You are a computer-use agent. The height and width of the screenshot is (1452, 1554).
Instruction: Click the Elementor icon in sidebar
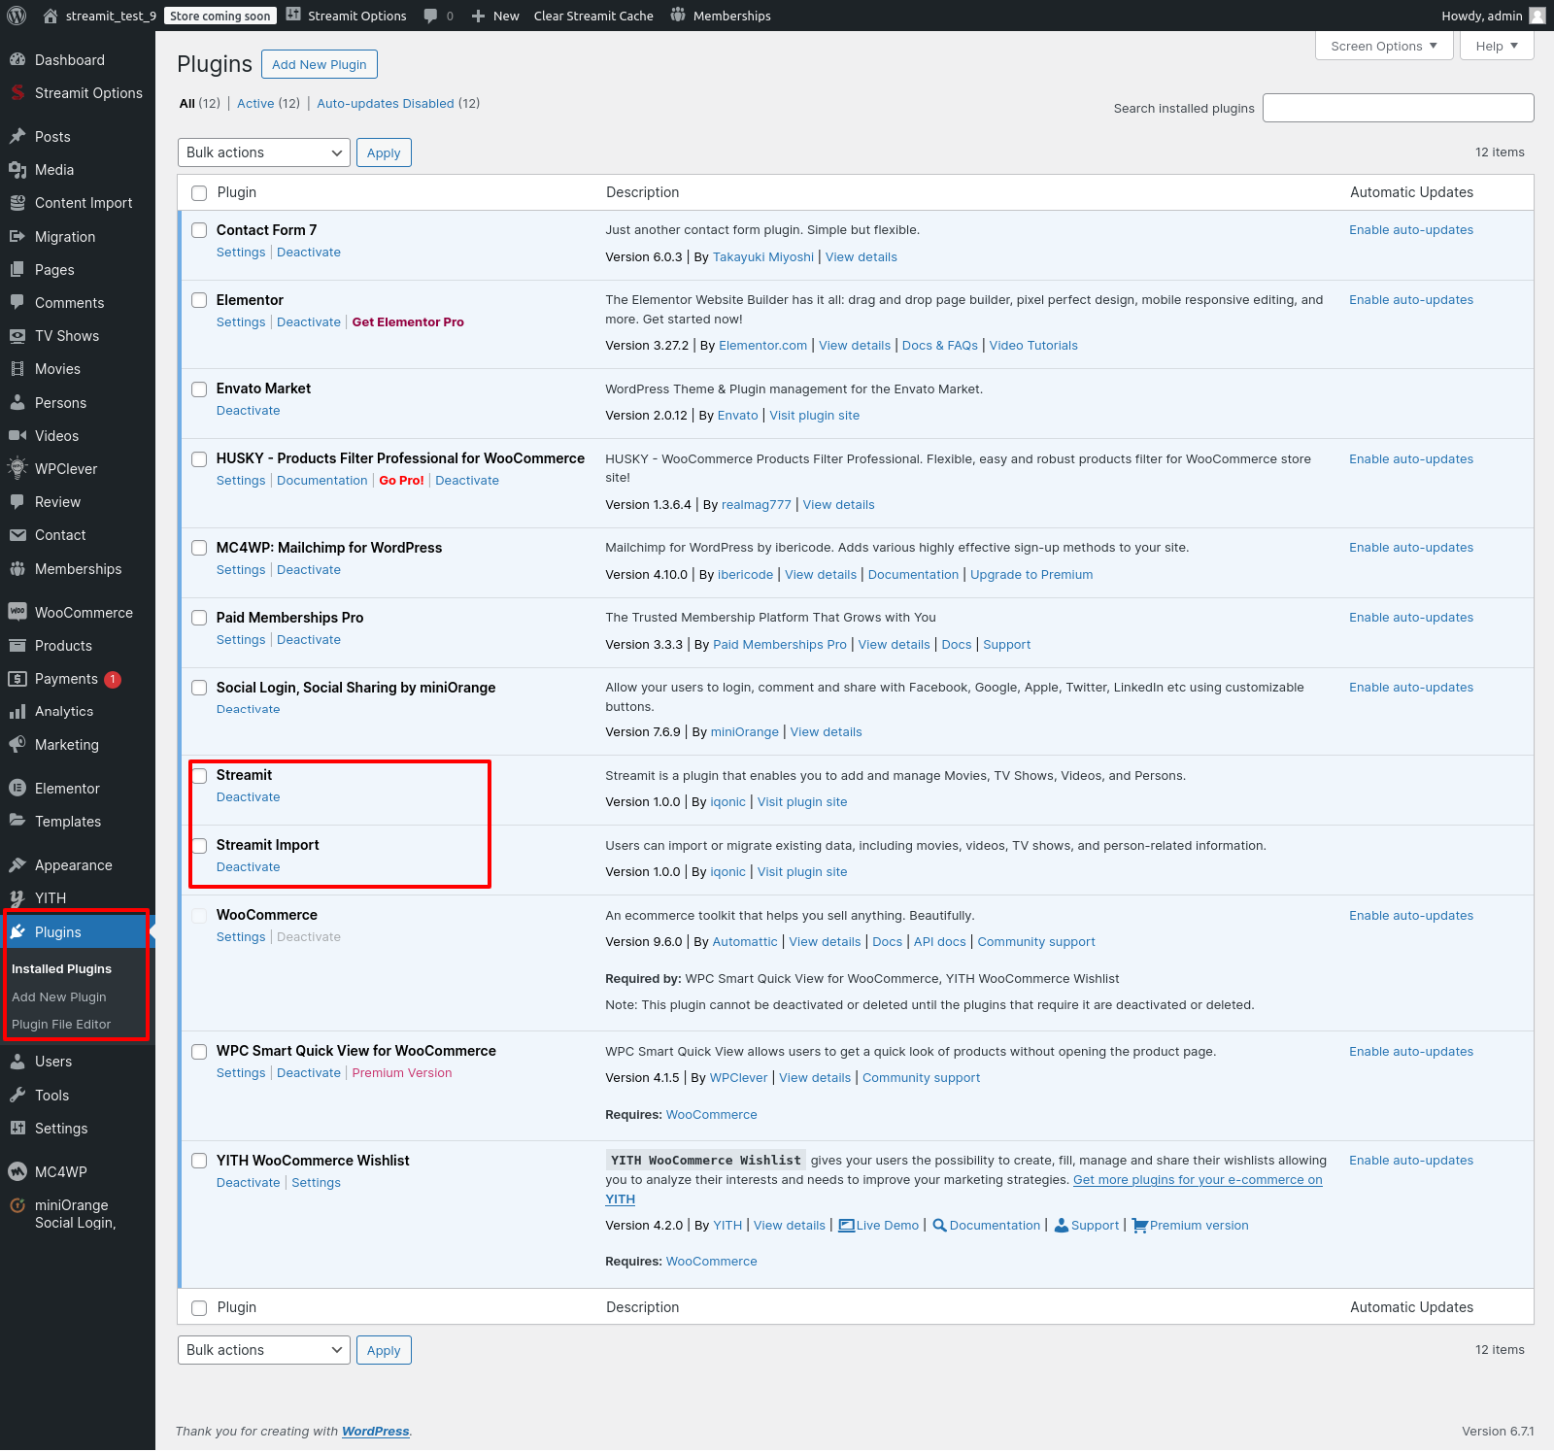(x=17, y=789)
